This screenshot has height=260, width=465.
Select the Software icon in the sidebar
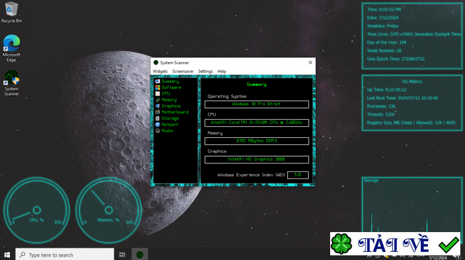click(158, 88)
